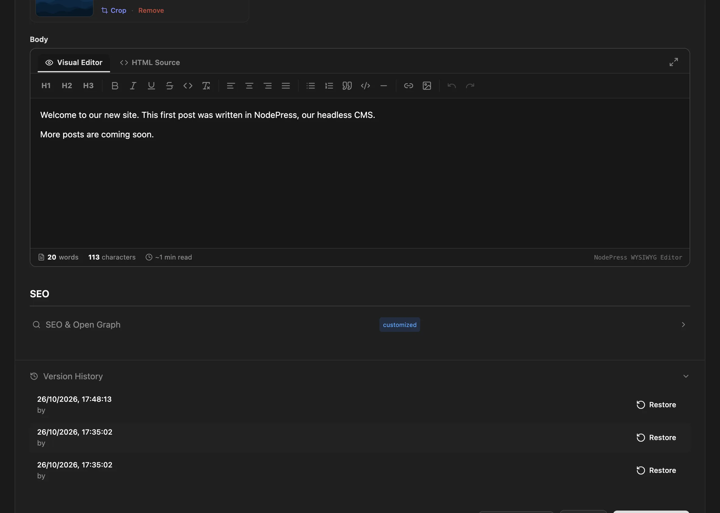
Task: Toggle strikethrough formatting
Action: (x=169, y=86)
